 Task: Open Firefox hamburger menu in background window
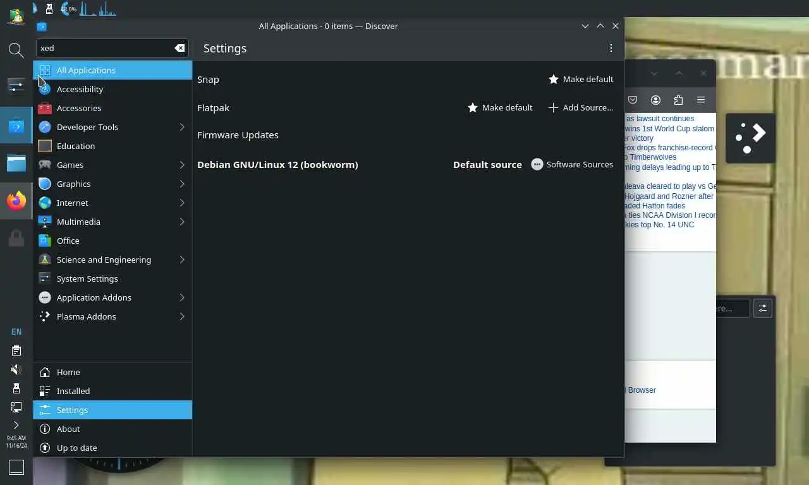701,100
